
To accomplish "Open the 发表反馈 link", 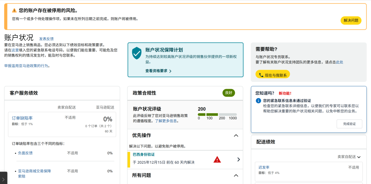I will click(x=46, y=39).
